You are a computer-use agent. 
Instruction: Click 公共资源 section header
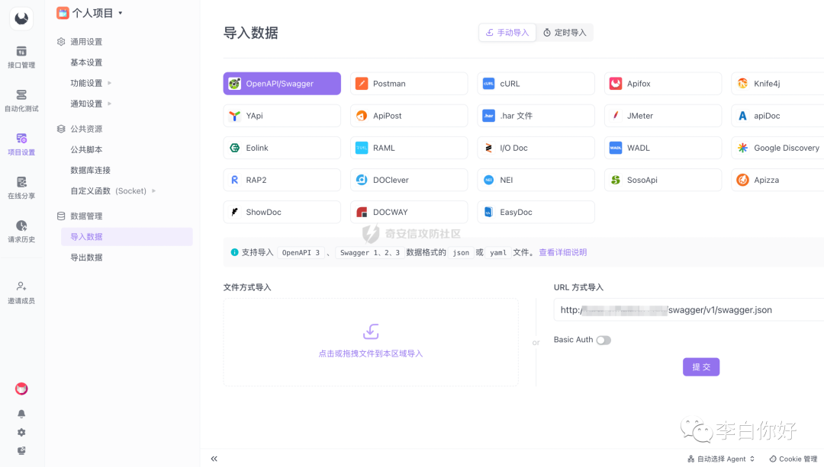pos(79,129)
